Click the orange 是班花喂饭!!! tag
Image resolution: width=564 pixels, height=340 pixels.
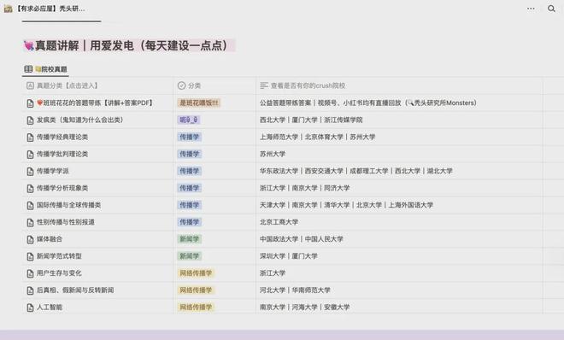199,103
